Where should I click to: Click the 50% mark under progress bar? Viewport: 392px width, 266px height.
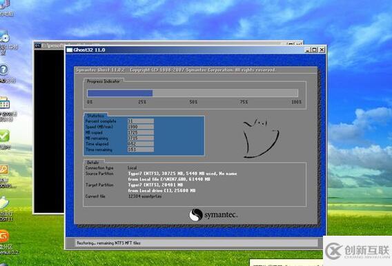click(193, 102)
